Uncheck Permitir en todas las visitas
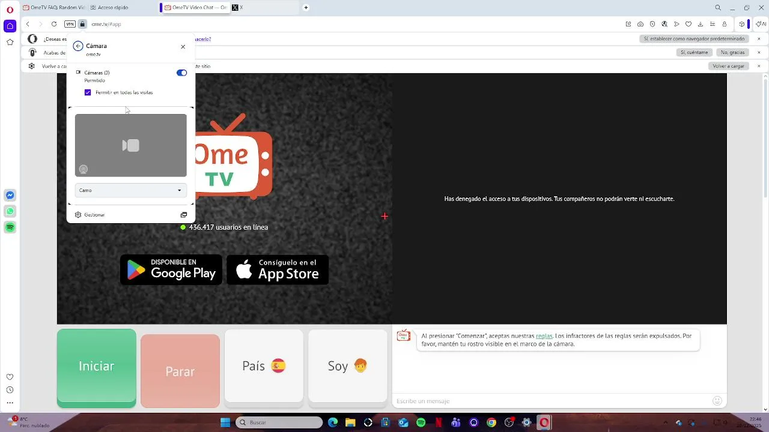 (88, 92)
